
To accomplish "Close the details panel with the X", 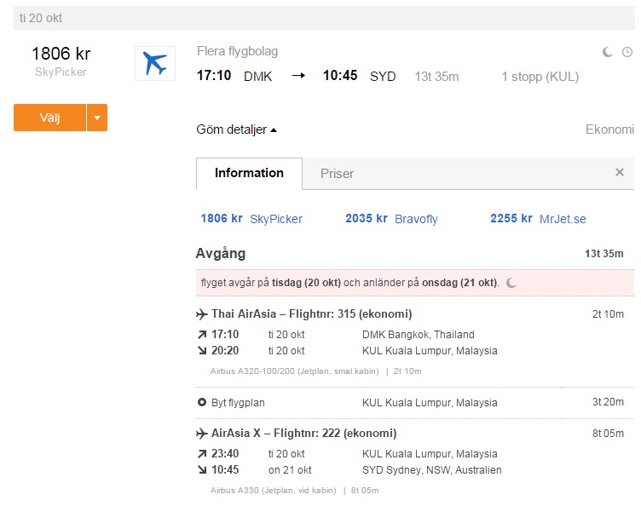I will pyautogui.click(x=620, y=172).
